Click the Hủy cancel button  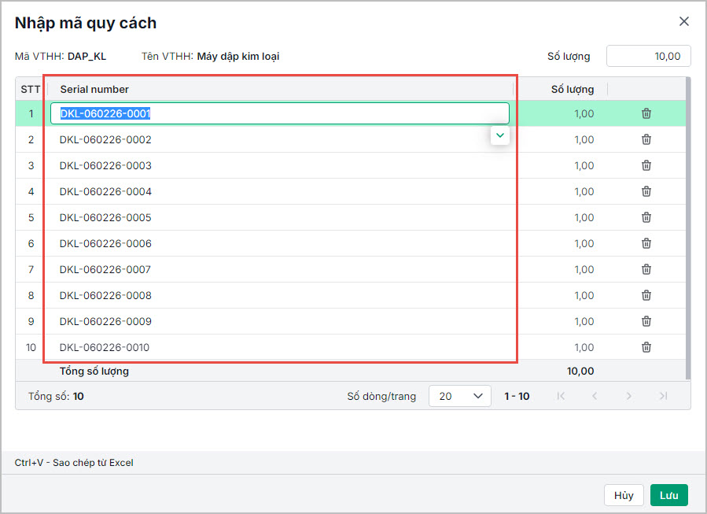(x=624, y=495)
